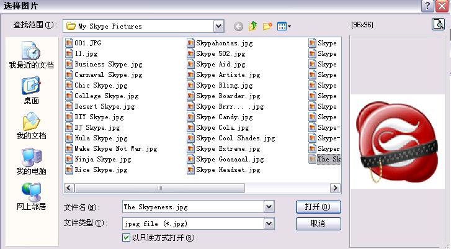The image size is (451, 249).
Task: Go back using the green back arrow icon
Action: [238, 27]
